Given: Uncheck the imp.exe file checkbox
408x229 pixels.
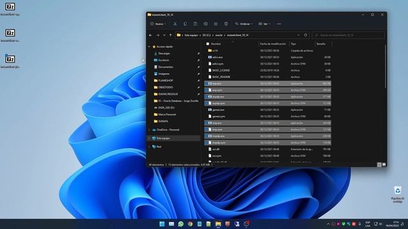Looking at the screenshot, I should [207, 123].
